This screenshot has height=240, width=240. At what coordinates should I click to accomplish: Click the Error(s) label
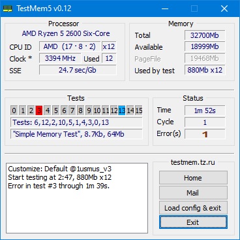(x=169, y=133)
